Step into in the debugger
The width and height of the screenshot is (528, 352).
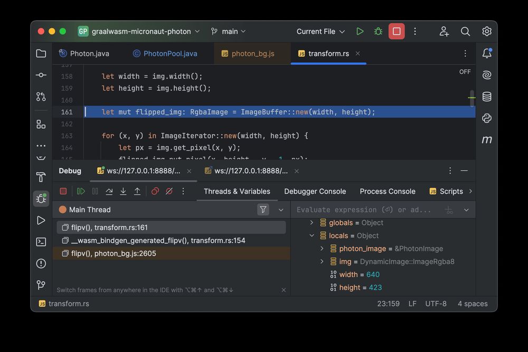pyautogui.click(x=123, y=191)
